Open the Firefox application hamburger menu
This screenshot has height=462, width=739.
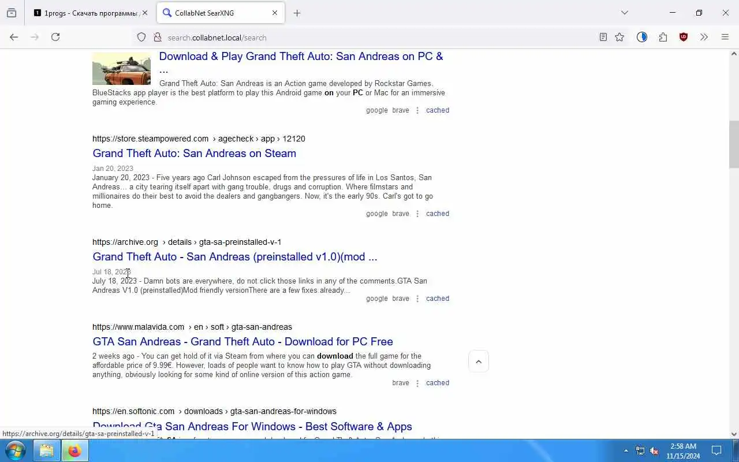pos(725,37)
